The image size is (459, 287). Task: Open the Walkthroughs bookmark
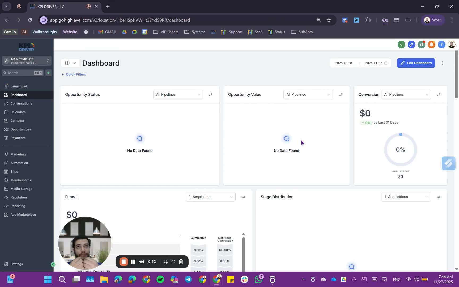(x=45, y=32)
